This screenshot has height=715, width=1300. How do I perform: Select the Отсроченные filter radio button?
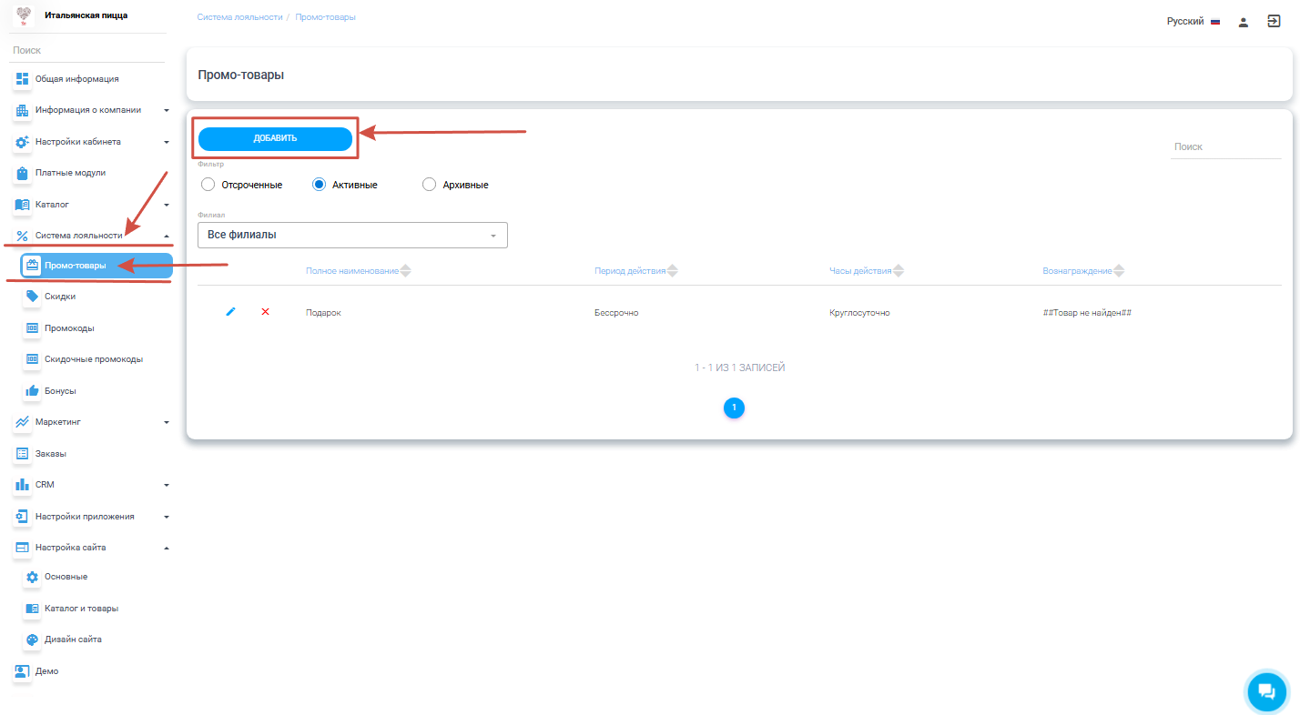208,185
